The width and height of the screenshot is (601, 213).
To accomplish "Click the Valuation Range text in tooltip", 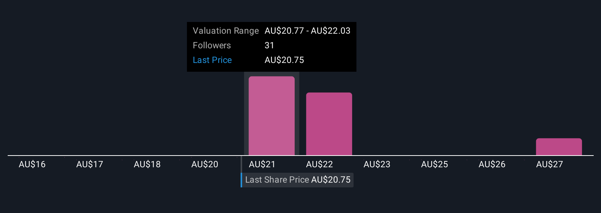I will [x=226, y=31].
